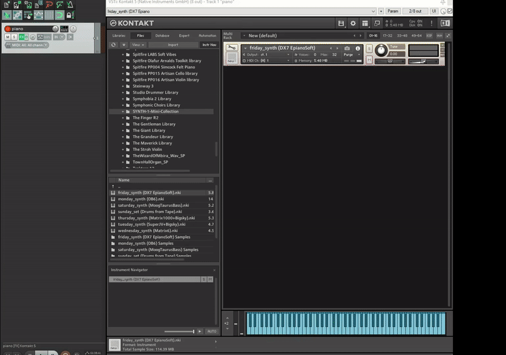Select sunday_set (Drums from Tape).nki file
The height and width of the screenshot is (355, 506).
click(x=162, y=212)
